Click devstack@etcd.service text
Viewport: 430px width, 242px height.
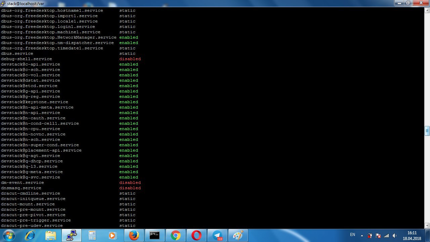(29, 86)
